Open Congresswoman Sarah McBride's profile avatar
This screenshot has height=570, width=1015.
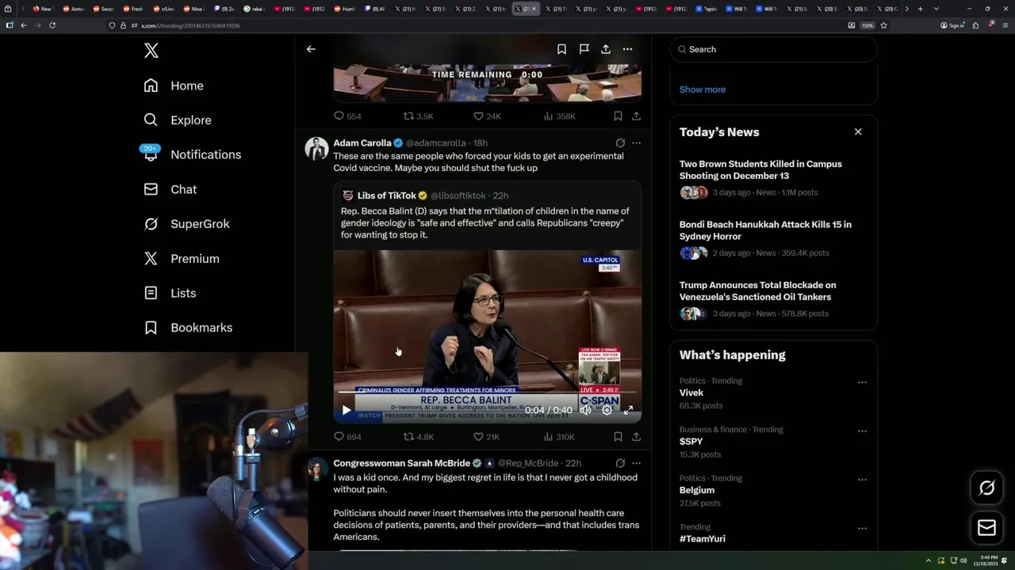[x=316, y=469]
